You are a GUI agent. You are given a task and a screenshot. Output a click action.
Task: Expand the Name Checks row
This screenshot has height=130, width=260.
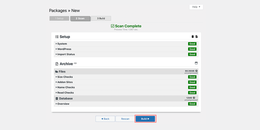tap(126, 87)
